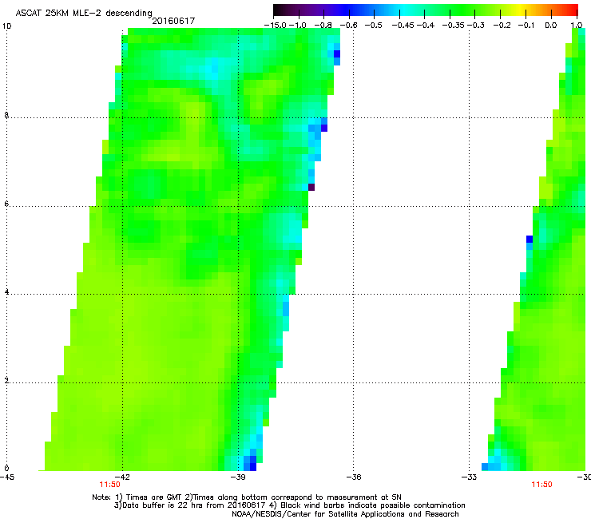Select the longitude axis label '-42'
Screen dimensions: 591x519
click(x=122, y=477)
